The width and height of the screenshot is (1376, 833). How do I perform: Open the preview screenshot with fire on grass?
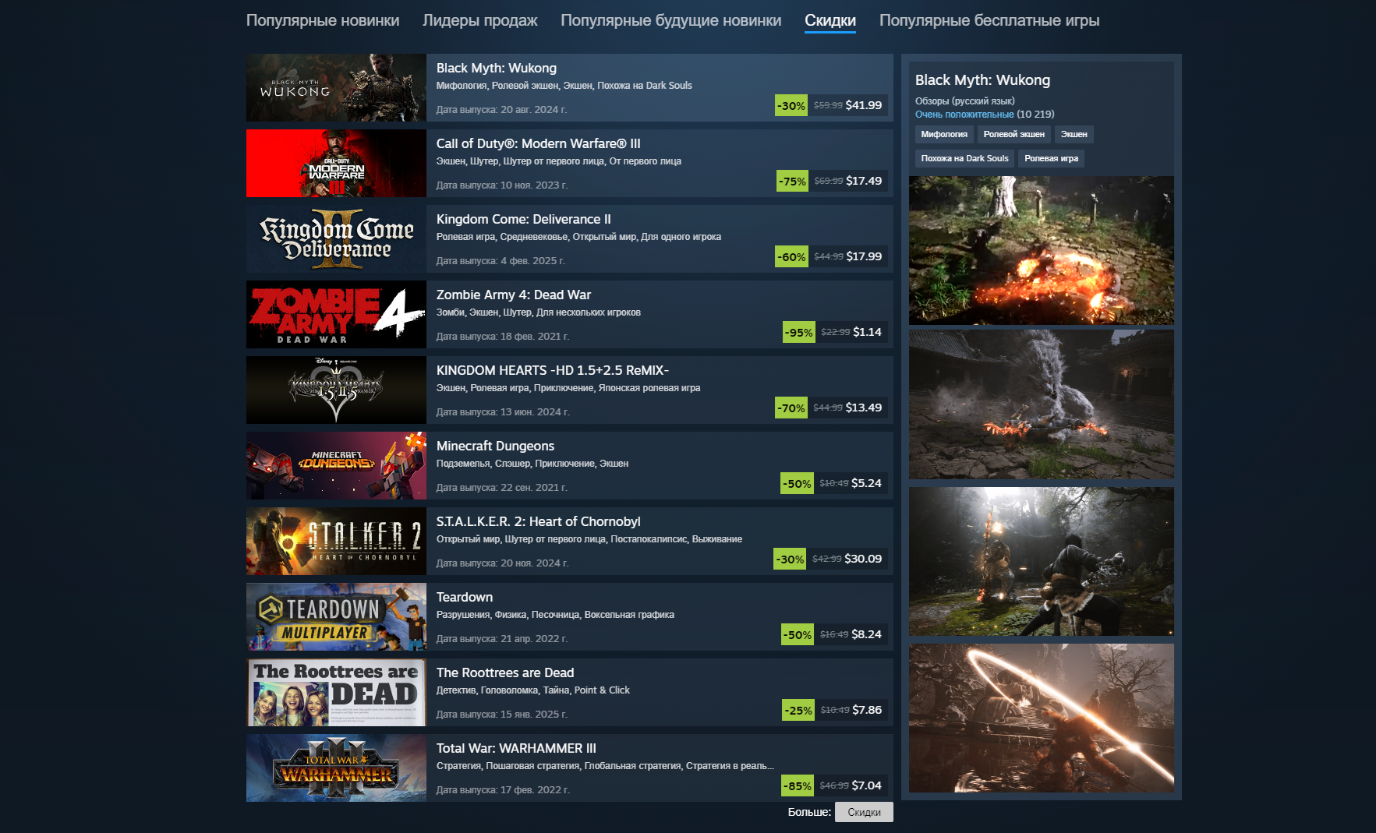pos(1042,250)
